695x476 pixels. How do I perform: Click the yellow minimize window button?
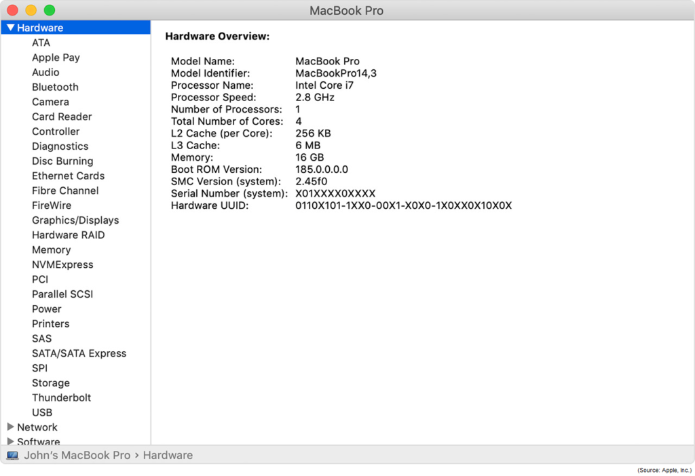(31, 10)
